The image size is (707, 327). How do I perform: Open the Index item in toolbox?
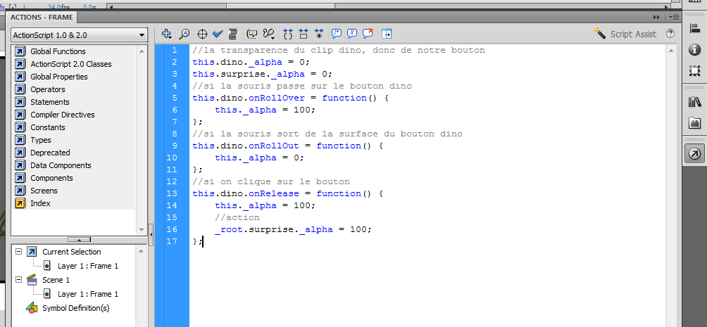point(40,203)
